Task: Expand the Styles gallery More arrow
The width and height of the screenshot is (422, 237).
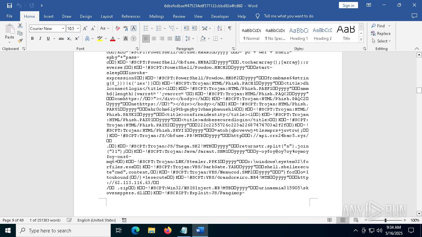Action: click(x=361, y=40)
